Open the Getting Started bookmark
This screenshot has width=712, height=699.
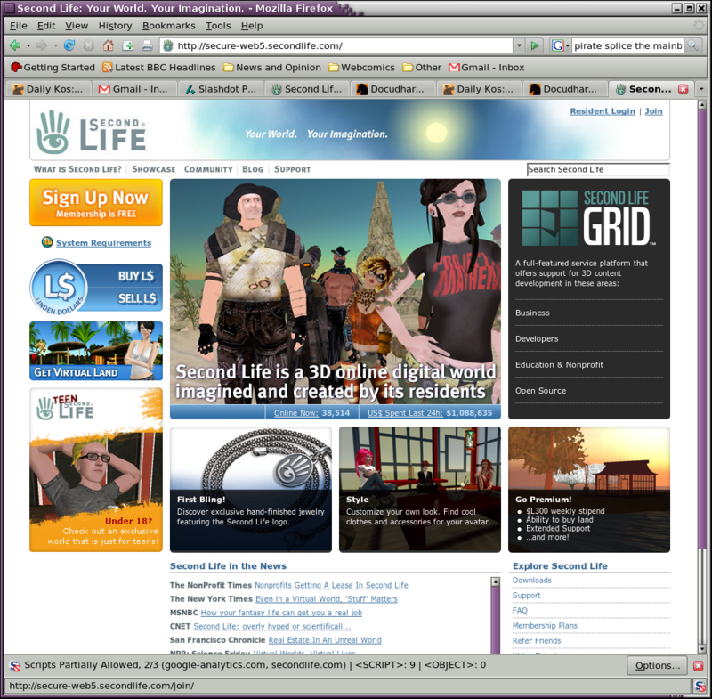pyautogui.click(x=53, y=68)
